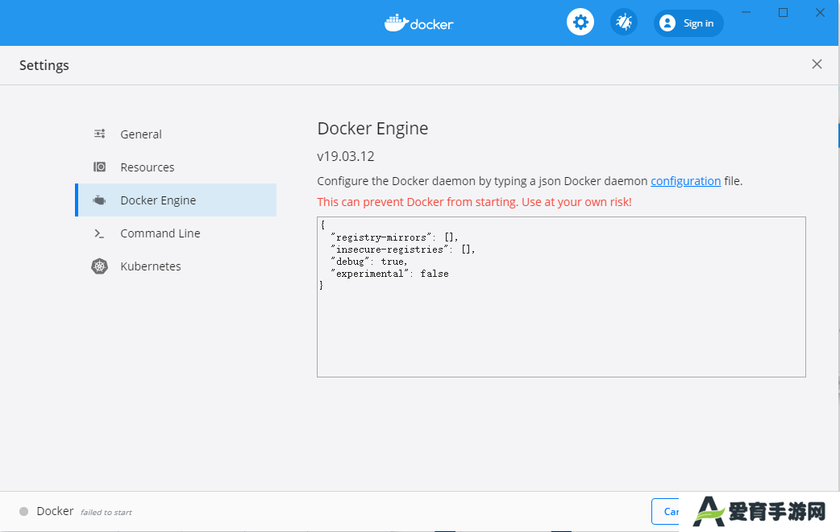Open settings via the gear icon
840x532 pixels.
click(x=580, y=23)
